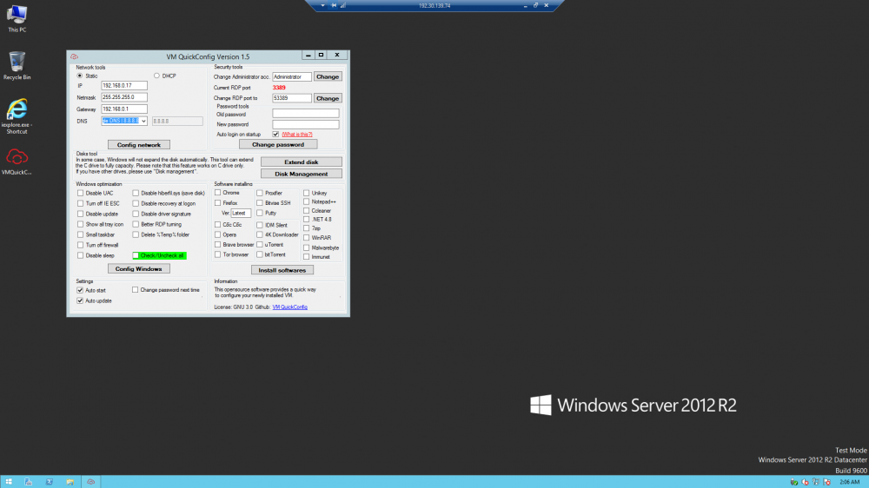Uncheck the Auto start setting

coord(80,290)
